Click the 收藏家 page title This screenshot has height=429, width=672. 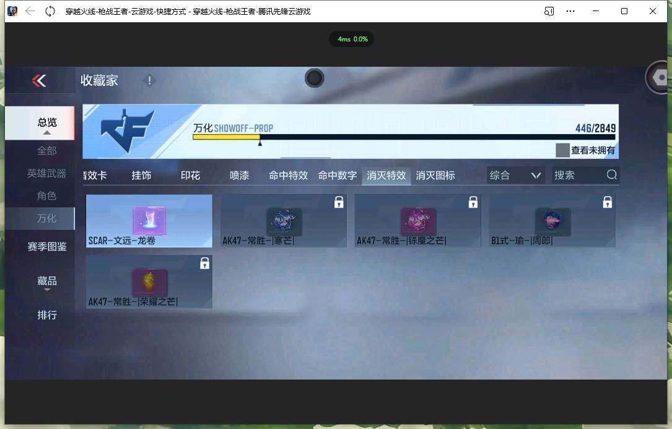pos(99,80)
